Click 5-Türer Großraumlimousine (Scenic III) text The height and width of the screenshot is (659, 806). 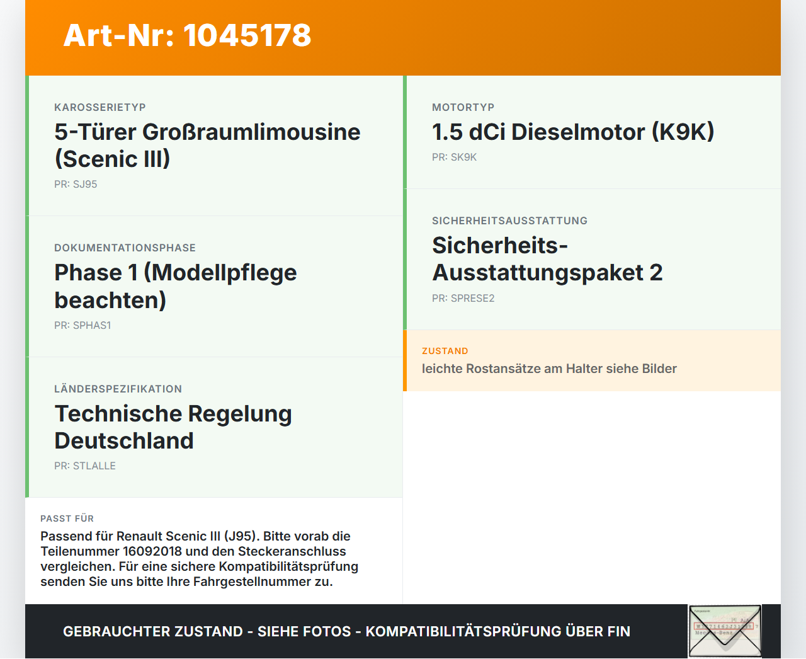(x=207, y=145)
